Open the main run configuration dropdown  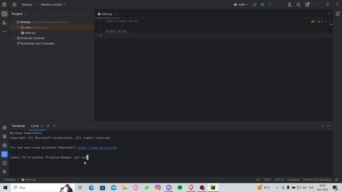point(241,5)
